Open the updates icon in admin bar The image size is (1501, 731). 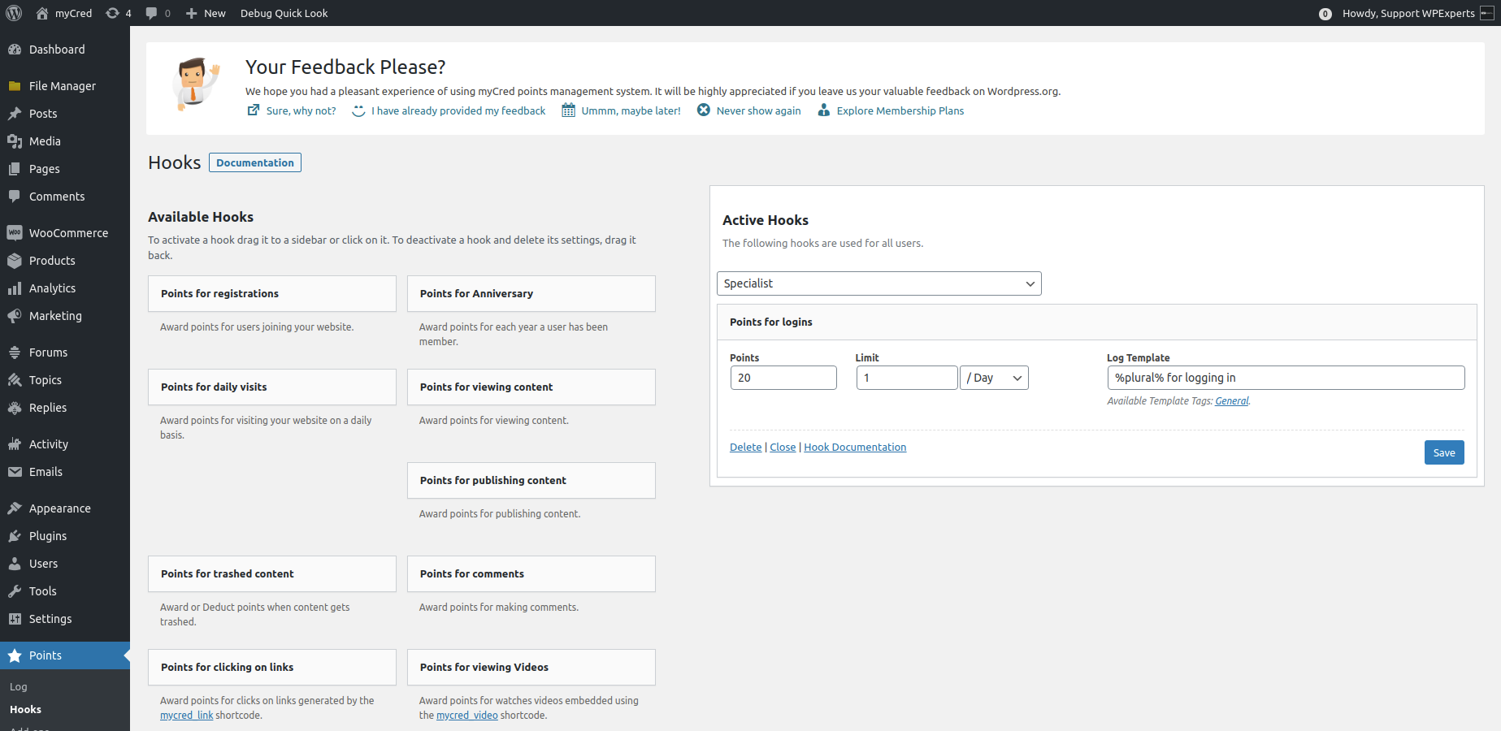pos(113,13)
